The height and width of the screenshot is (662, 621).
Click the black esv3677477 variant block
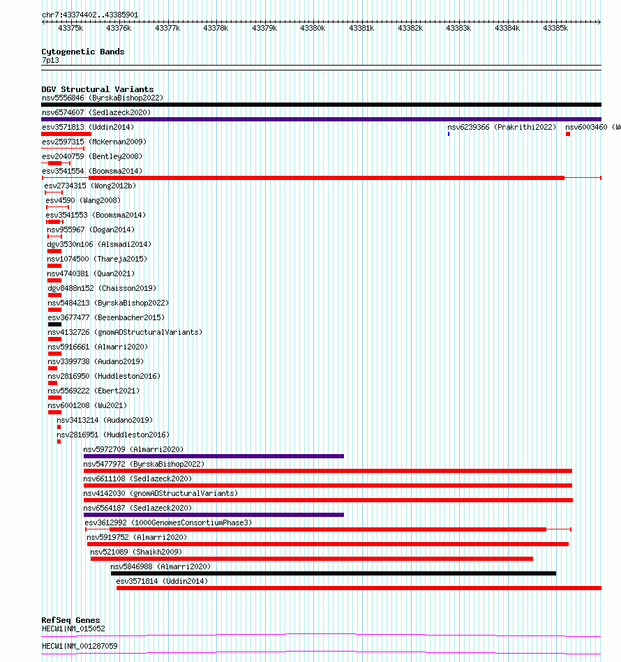[x=55, y=324]
